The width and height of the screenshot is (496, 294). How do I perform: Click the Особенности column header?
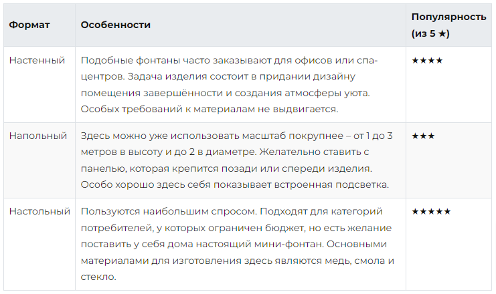tap(115, 25)
